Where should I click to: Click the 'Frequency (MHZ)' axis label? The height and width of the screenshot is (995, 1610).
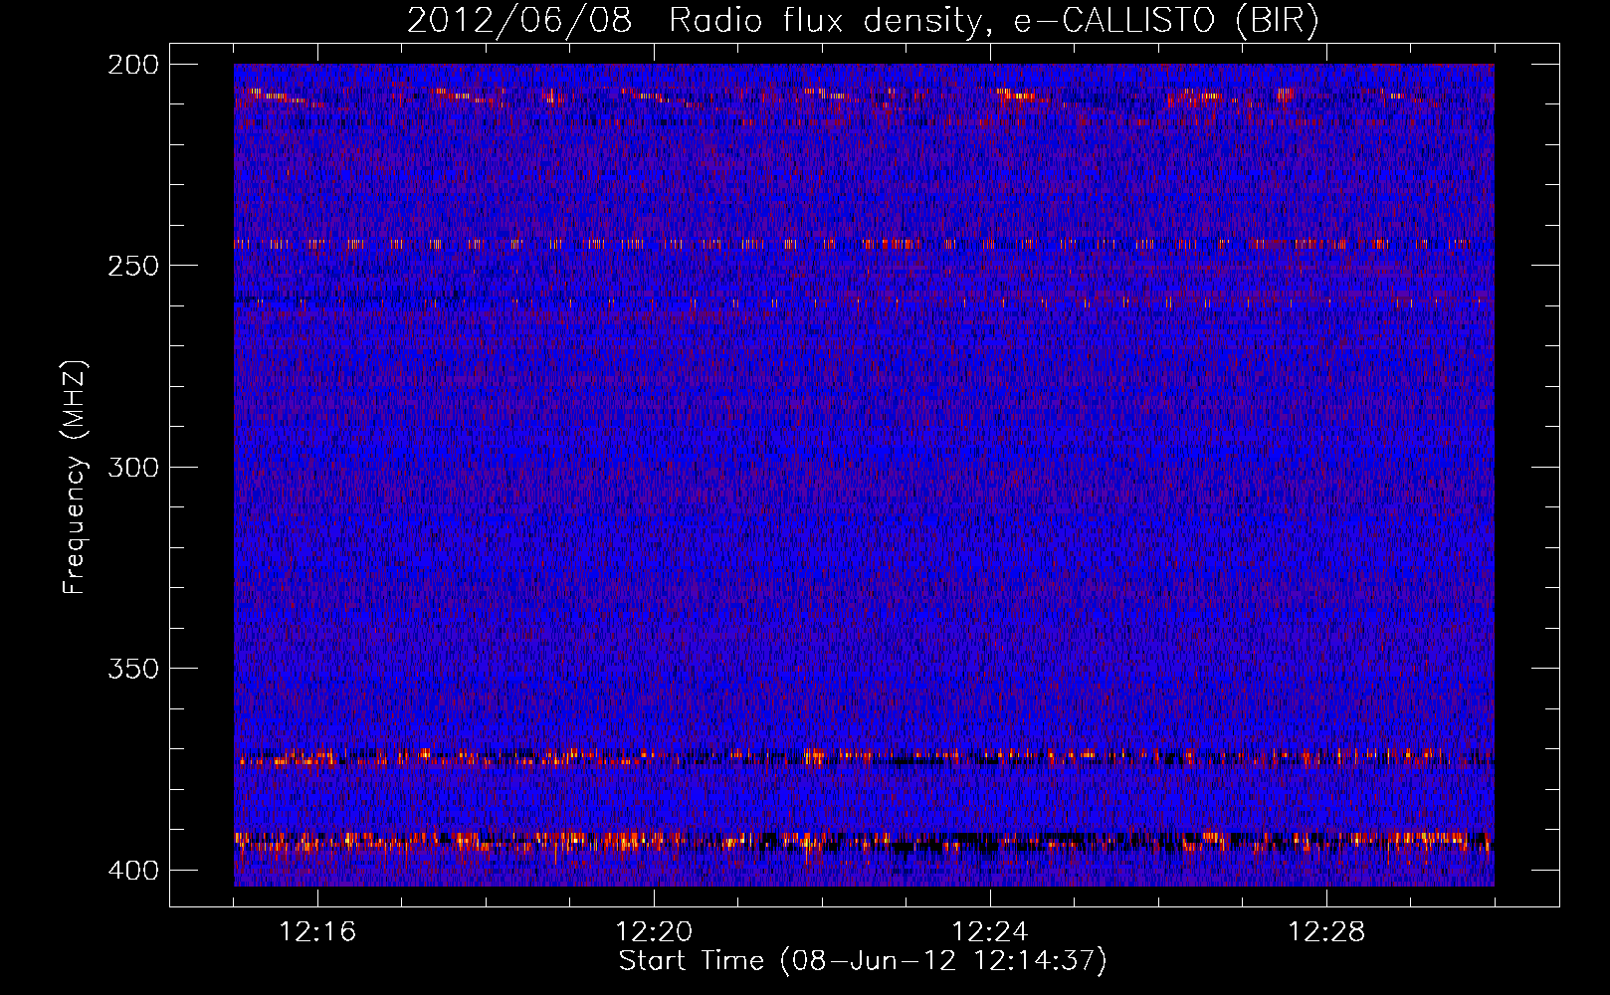(75, 478)
